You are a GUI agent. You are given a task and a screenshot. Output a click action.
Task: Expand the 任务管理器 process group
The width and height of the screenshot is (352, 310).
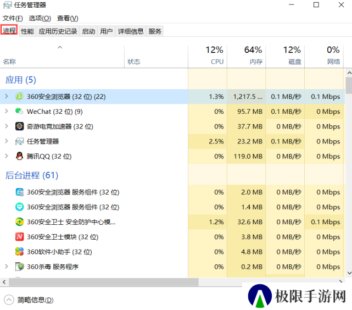tap(7, 141)
